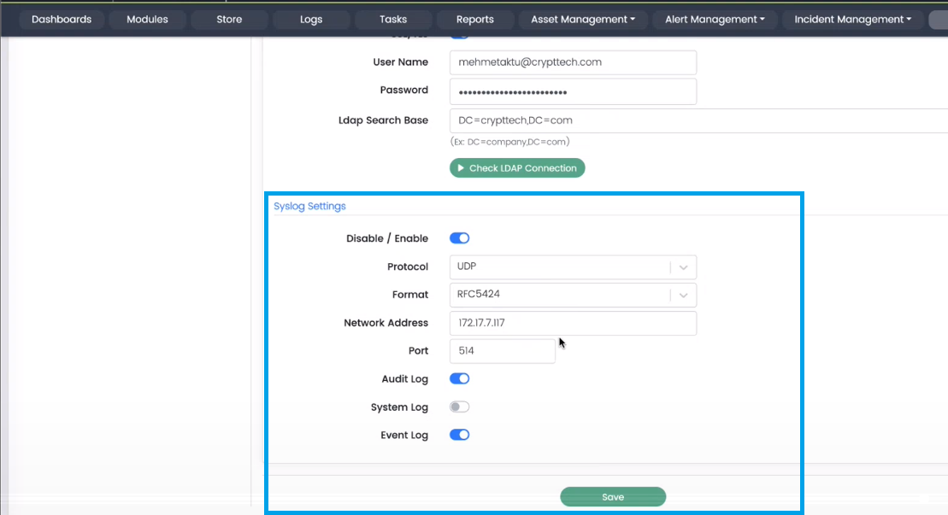Toggle the Syslog Disable / Enable switch
The width and height of the screenshot is (948, 515).
[x=459, y=238]
